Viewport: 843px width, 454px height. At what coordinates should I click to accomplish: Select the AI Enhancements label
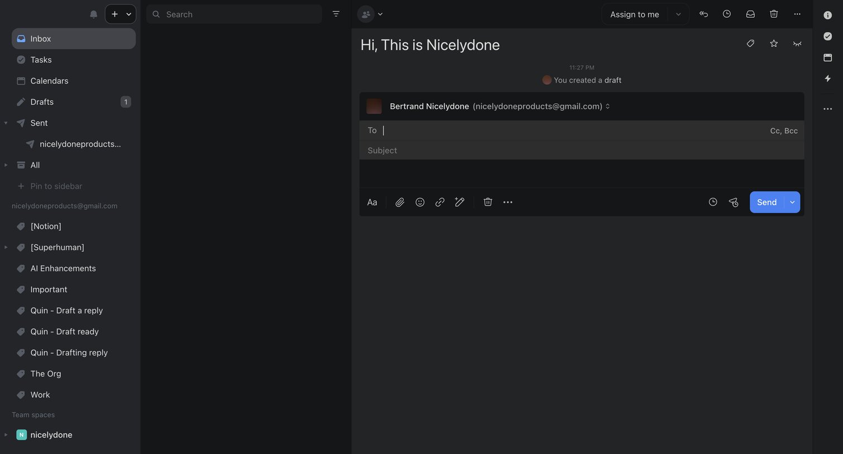point(74,268)
